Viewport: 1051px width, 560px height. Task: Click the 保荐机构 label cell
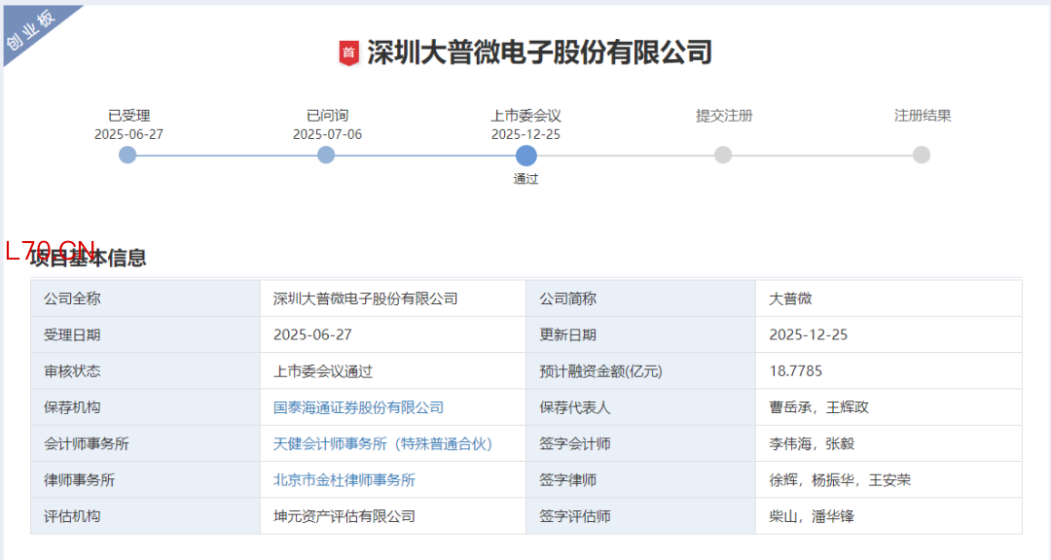point(145,407)
